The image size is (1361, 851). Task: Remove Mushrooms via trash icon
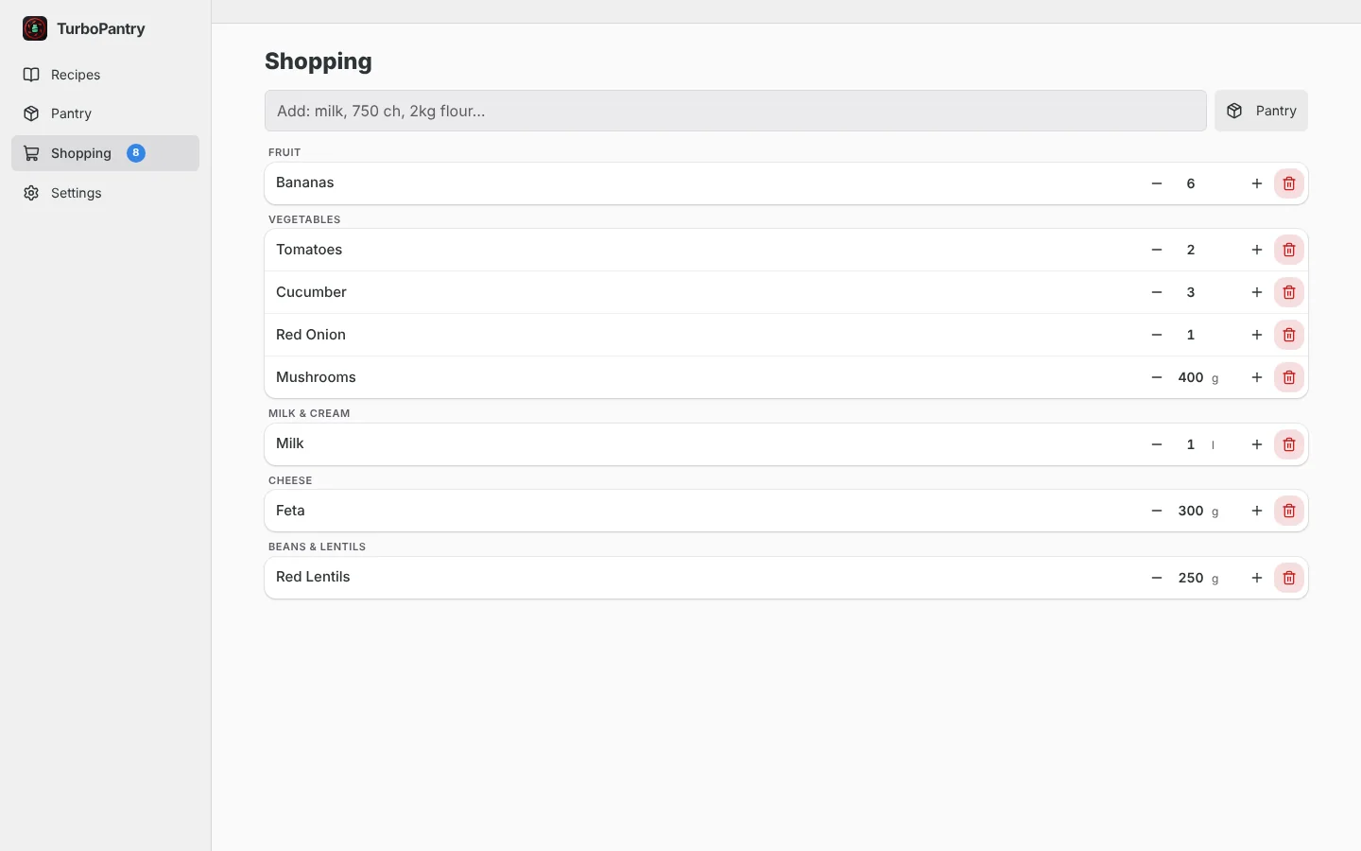click(1289, 377)
